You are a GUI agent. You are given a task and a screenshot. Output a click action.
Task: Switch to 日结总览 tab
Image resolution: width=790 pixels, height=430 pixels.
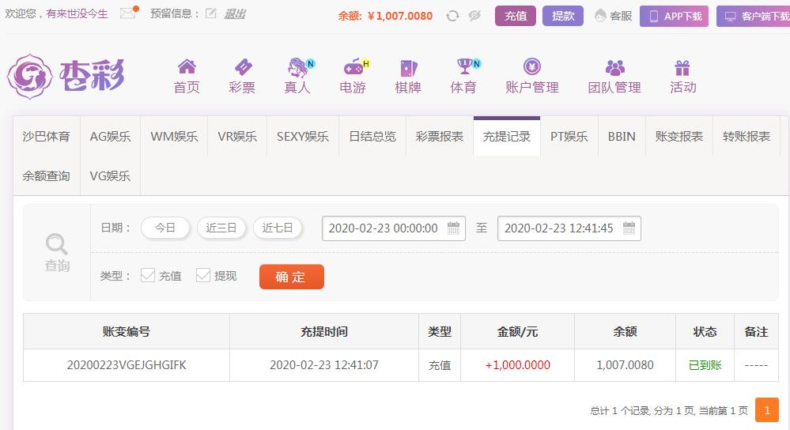pyautogui.click(x=372, y=137)
